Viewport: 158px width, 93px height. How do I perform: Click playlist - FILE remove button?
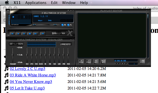[89, 61]
